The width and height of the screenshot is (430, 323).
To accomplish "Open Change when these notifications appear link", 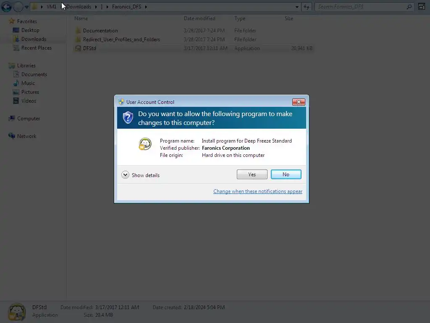I will click(x=258, y=191).
